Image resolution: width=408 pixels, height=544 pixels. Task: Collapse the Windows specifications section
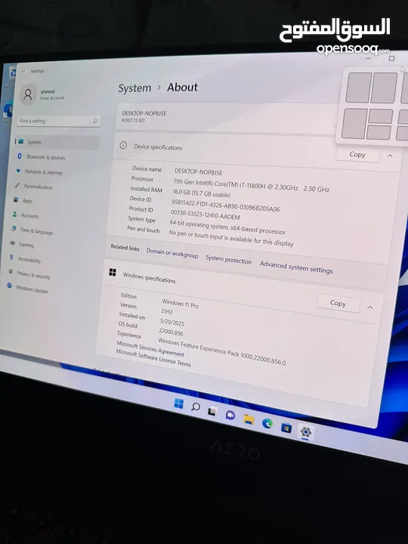370,308
